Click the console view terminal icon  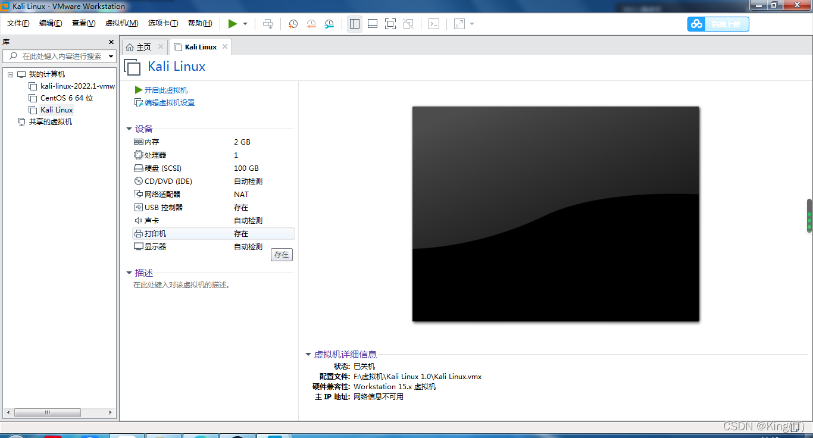coord(434,24)
